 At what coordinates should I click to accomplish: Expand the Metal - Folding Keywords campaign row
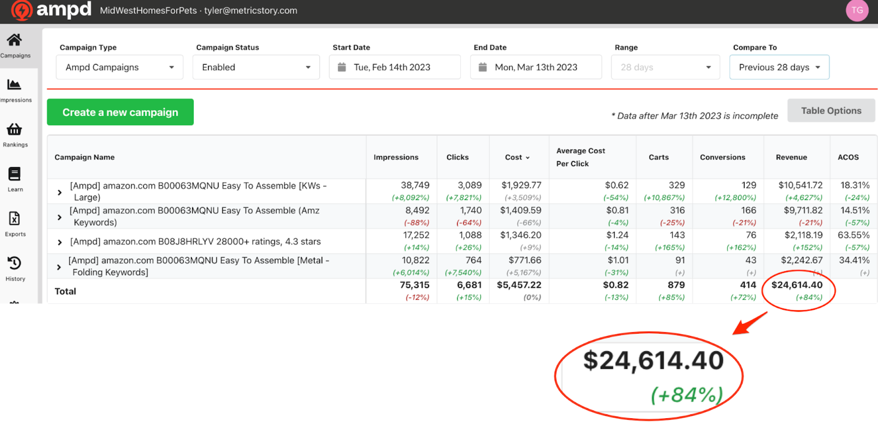[59, 267]
